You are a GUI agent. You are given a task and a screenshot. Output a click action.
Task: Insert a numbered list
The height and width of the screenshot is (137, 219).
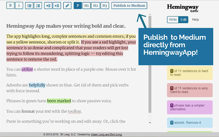(38, 5)
